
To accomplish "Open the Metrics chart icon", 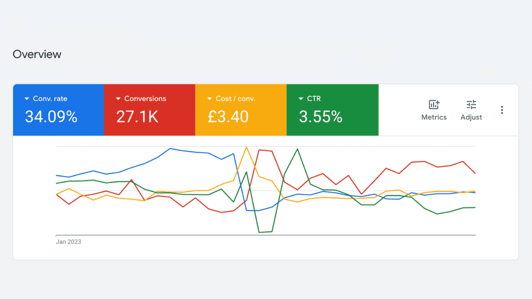I will coord(434,105).
